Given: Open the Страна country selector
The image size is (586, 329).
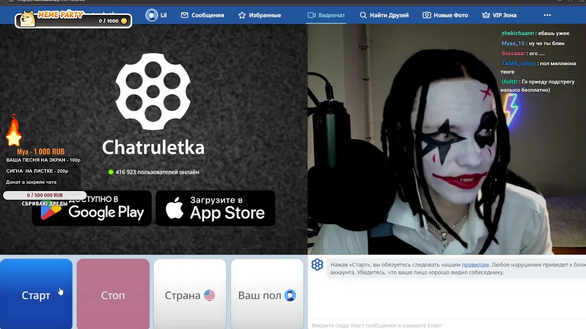Looking at the screenshot, I should [x=190, y=294].
